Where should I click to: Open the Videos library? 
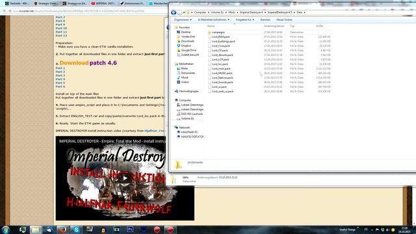(x=185, y=82)
